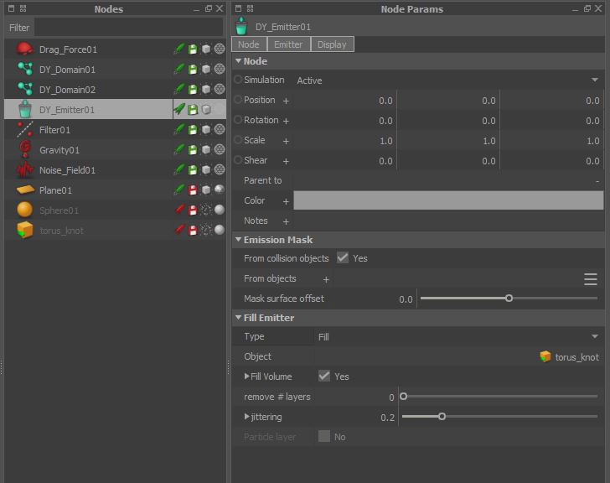The height and width of the screenshot is (483, 610).
Task: Toggle DY_Emitter01 visibility cube icon
Action: click(206, 109)
